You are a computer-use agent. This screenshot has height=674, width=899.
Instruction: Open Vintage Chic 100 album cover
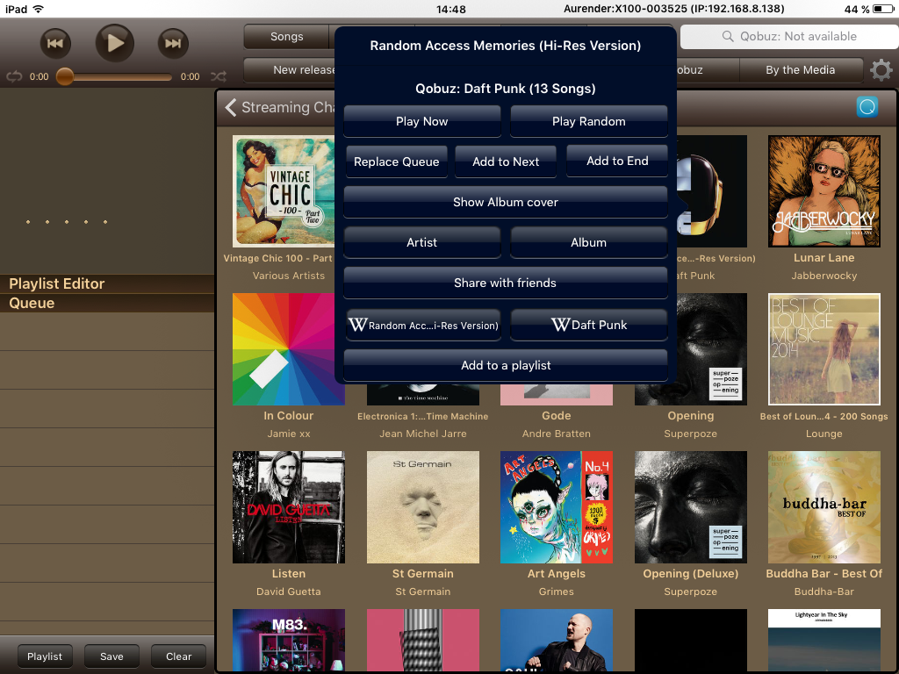284,191
